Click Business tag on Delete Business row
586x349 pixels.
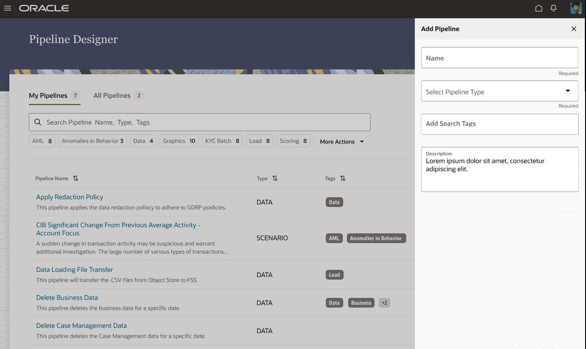pyautogui.click(x=361, y=303)
